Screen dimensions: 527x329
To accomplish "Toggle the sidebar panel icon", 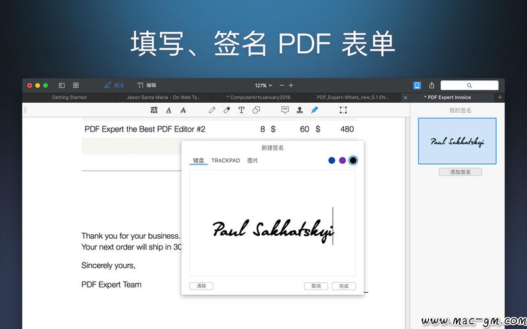I will coord(61,86).
